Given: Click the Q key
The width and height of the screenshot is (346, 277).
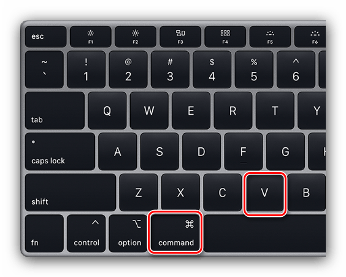Looking at the screenshot, I should click(107, 111).
